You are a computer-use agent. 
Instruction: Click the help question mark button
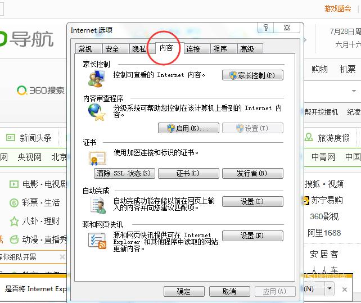coord(266,28)
